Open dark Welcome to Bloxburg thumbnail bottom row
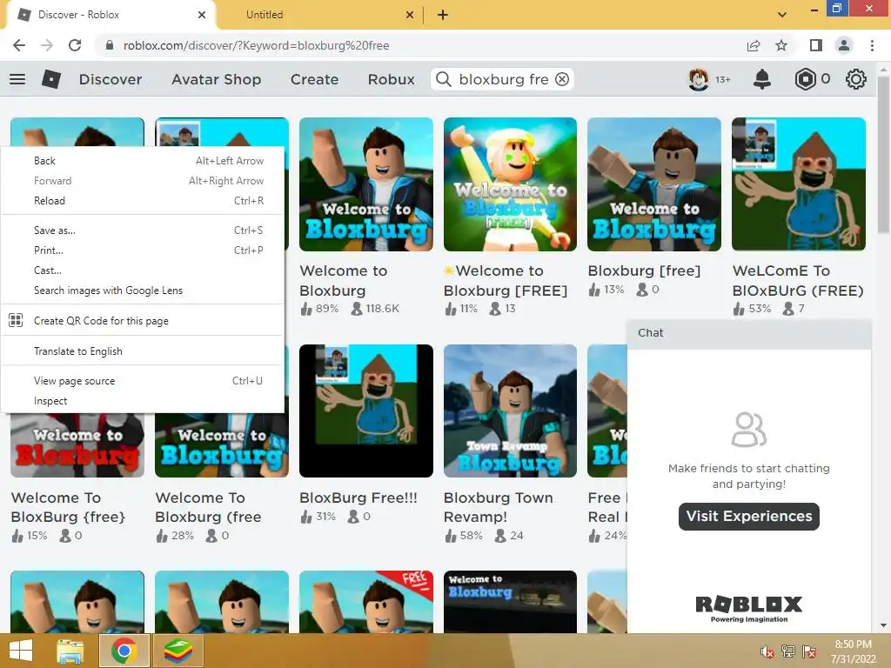This screenshot has height=668, width=891. click(x=510, y=602)
